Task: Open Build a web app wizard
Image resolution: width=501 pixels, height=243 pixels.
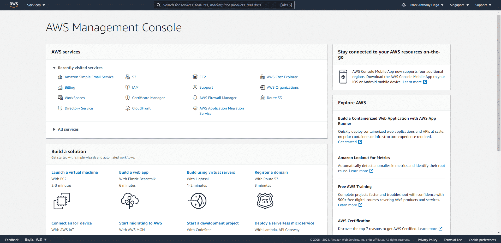Action: pos(134,172)
